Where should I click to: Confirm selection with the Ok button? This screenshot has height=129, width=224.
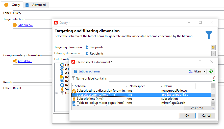click(x=187, y=116)
